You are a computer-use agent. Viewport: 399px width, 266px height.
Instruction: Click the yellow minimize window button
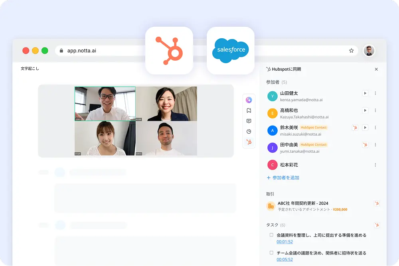36,51
